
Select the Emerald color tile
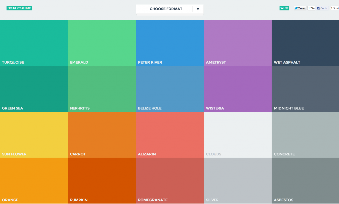coord(102,43)
